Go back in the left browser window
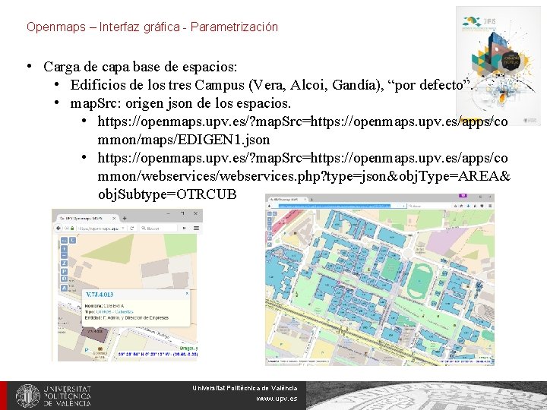Viewport: 547px width, 410px height. [58, 228]
